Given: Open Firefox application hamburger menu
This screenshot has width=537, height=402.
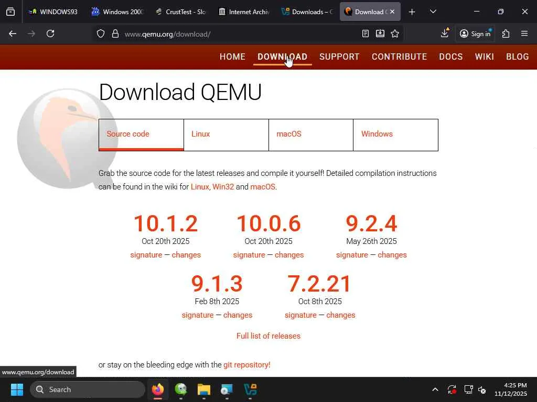Looking at the screenshot, I should click(x=524, y=33).
